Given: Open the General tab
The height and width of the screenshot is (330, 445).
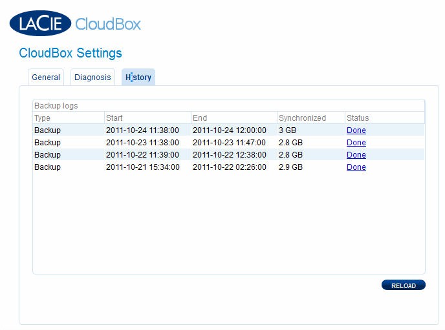Looking at the screenshot, I should tap(46, 77).
